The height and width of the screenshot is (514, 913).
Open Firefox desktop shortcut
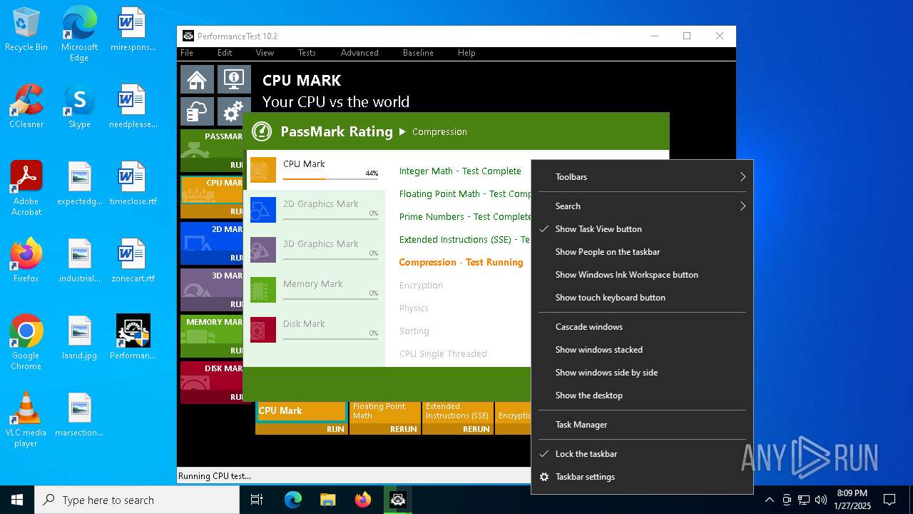point(26,261)
